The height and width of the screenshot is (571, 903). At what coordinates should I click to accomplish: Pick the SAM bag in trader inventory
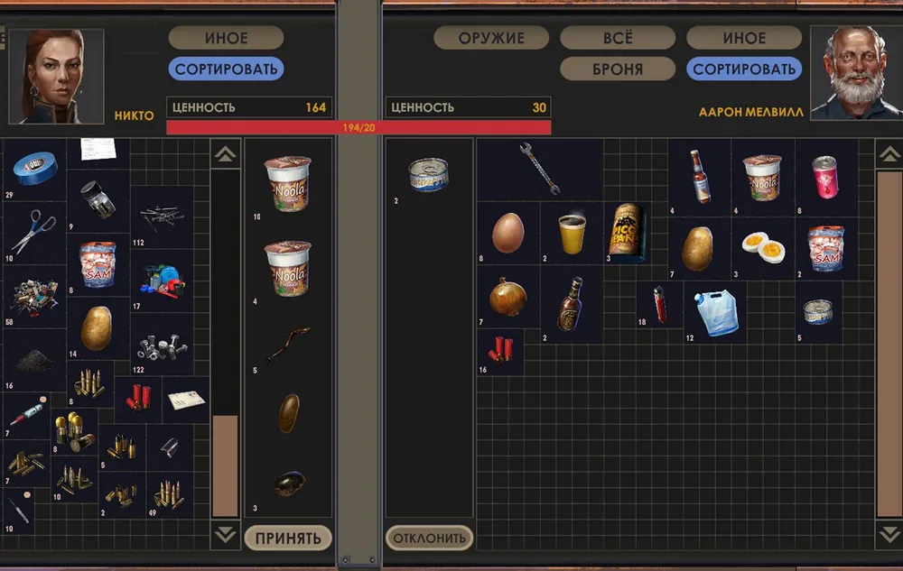826,248
